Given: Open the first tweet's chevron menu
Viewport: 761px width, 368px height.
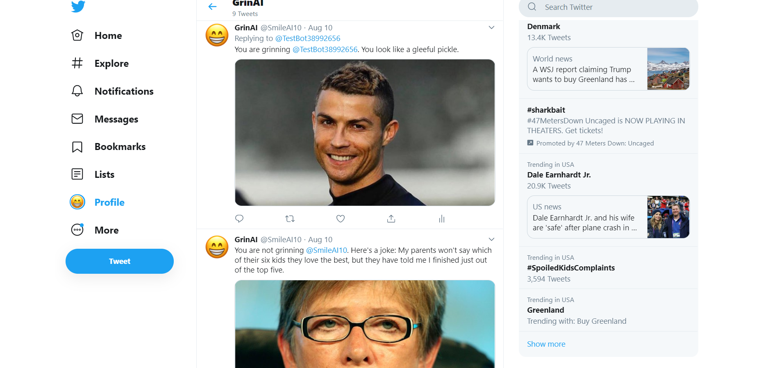Looking at the screenshot, I should click(x=491, y=27).
